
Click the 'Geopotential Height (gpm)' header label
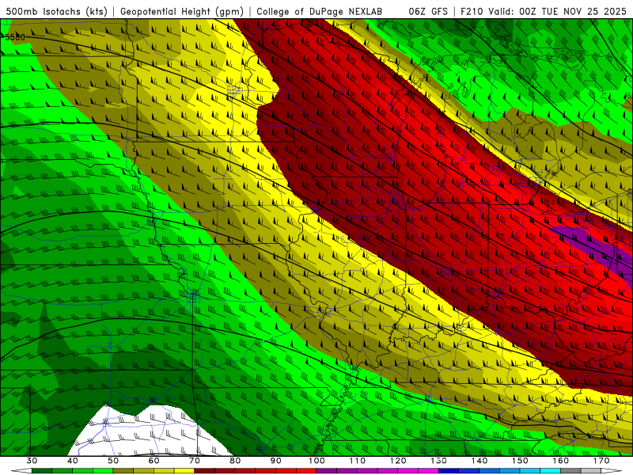pyautogui.click(x=182, y=12)
